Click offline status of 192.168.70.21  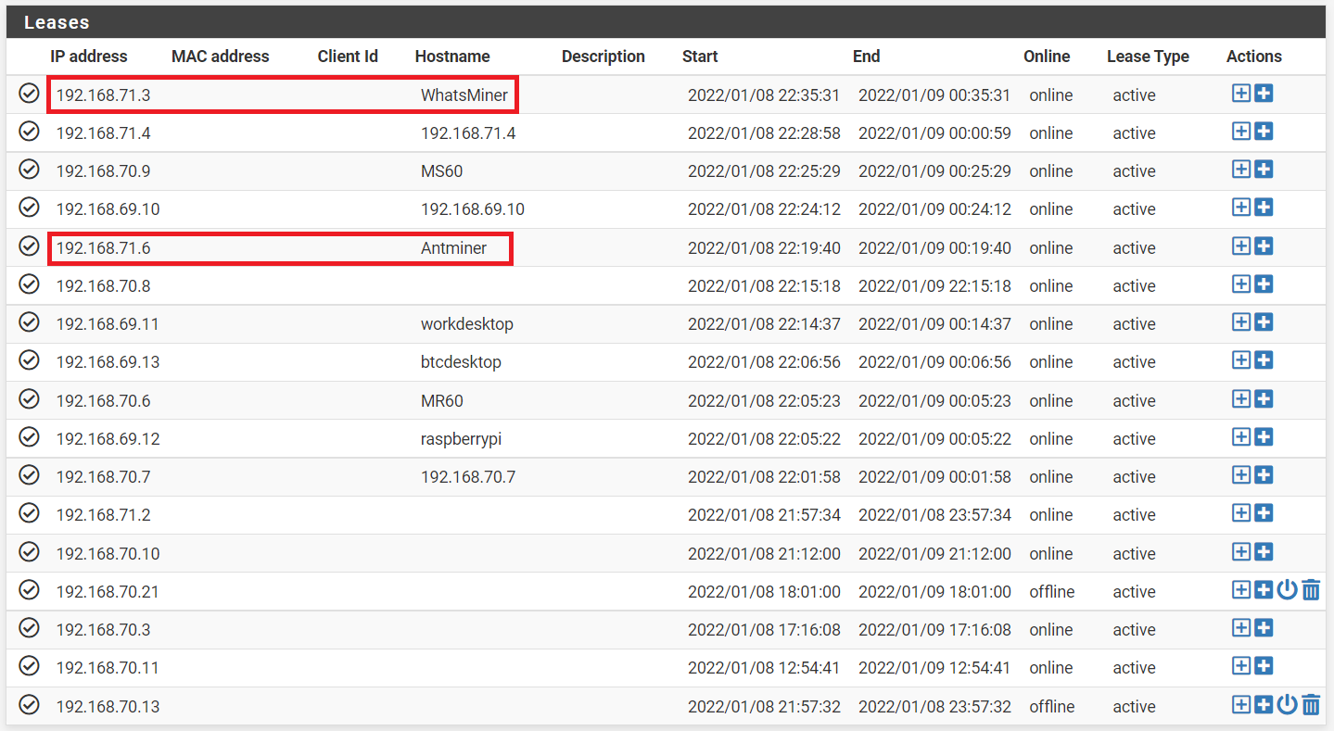(1052, 592)
